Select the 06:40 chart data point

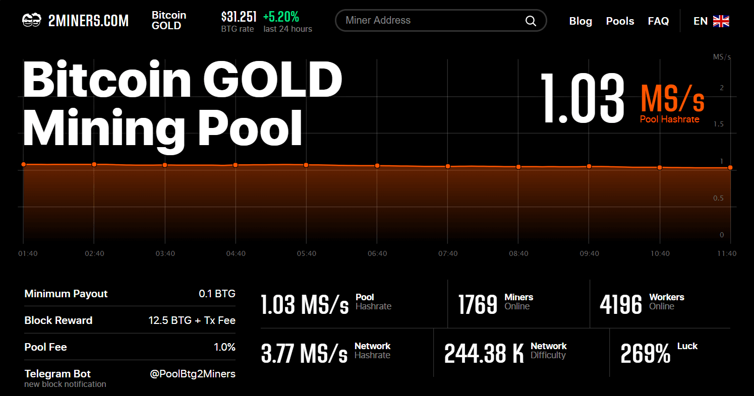[377, 166]
